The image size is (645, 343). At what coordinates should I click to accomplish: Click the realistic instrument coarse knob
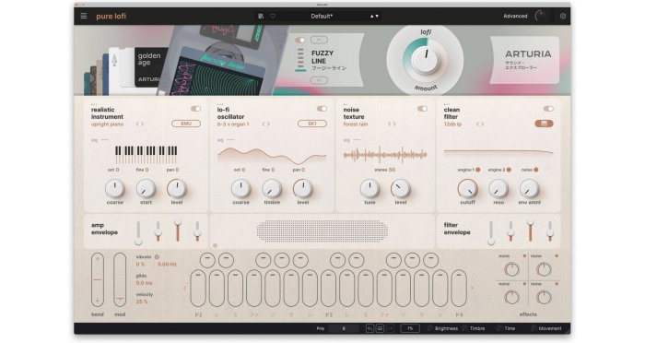coord(115,189)
